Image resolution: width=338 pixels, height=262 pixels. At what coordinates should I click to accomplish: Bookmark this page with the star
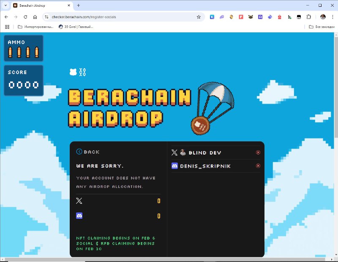click(199, 17)
